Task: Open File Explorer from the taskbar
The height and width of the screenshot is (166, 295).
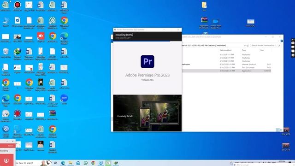Action: pos(71,163)
